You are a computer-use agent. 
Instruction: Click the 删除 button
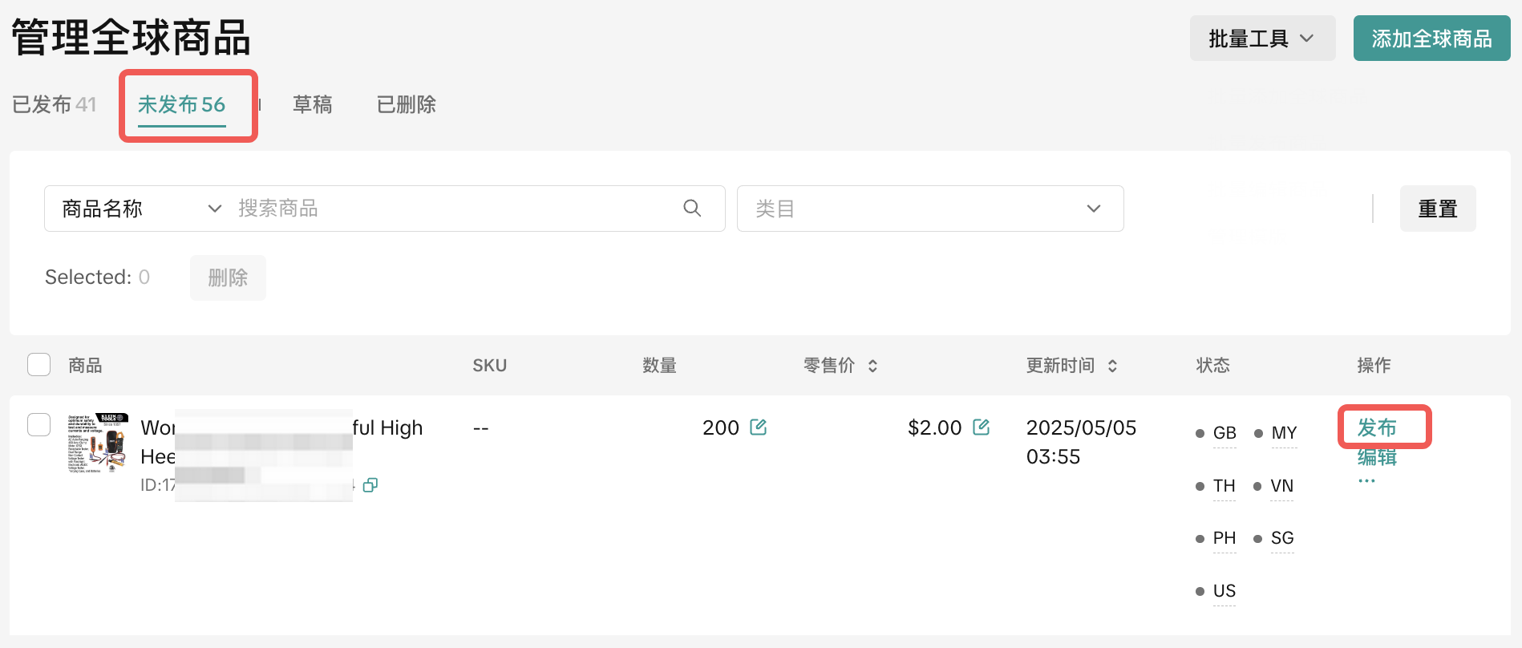[228, 277]
